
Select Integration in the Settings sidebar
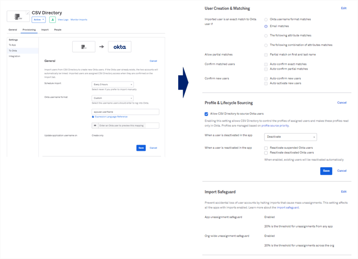(x=15, y=56)
